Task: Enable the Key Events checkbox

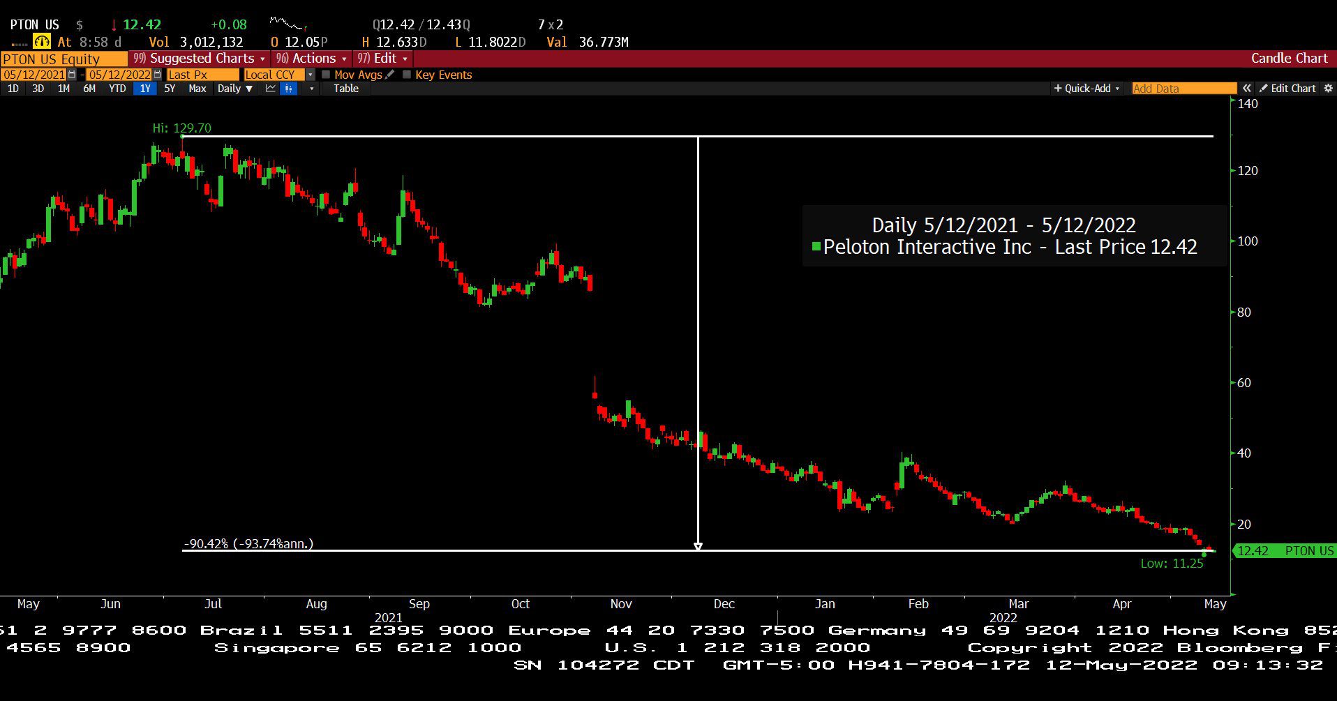Action: [407, 75]
